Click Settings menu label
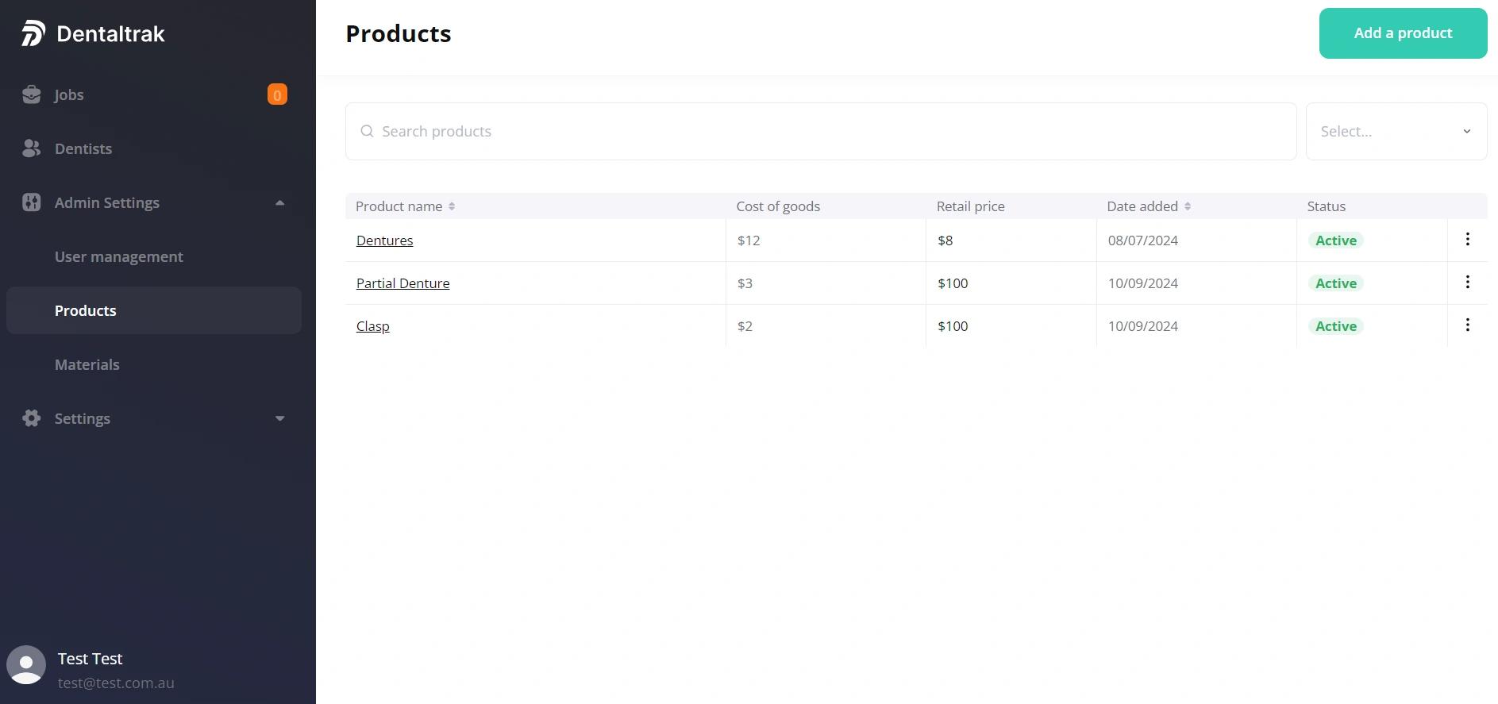Image resolution: width=1498 pixels, height=704 pixels. pyautogui.click(x=83, y=418)
